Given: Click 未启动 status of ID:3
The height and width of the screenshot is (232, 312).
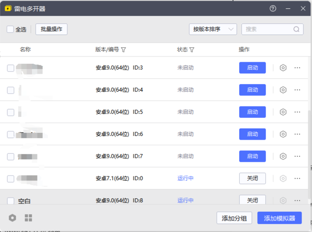Looking at the screenshot, I should 185,68.
